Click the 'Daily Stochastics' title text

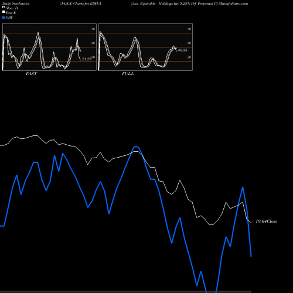click(x=16, y=4)
